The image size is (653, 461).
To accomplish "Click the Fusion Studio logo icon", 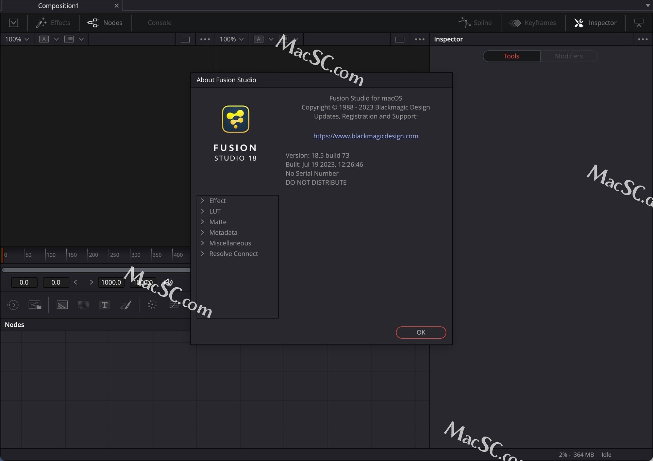I will tap(236, 119).
